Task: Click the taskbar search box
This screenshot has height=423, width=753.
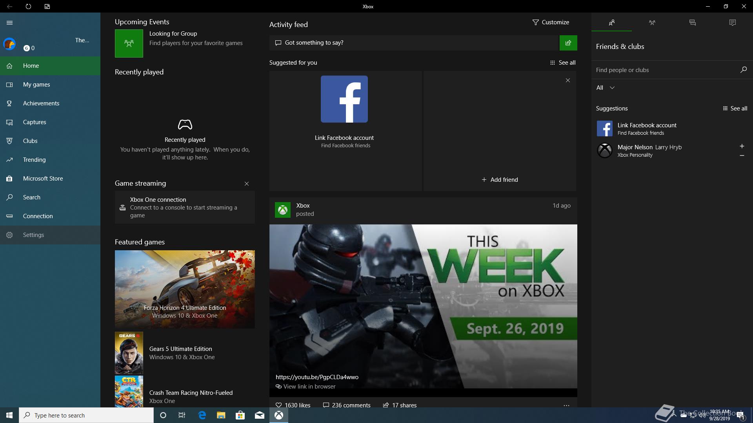Action: [x=86, y=415]
